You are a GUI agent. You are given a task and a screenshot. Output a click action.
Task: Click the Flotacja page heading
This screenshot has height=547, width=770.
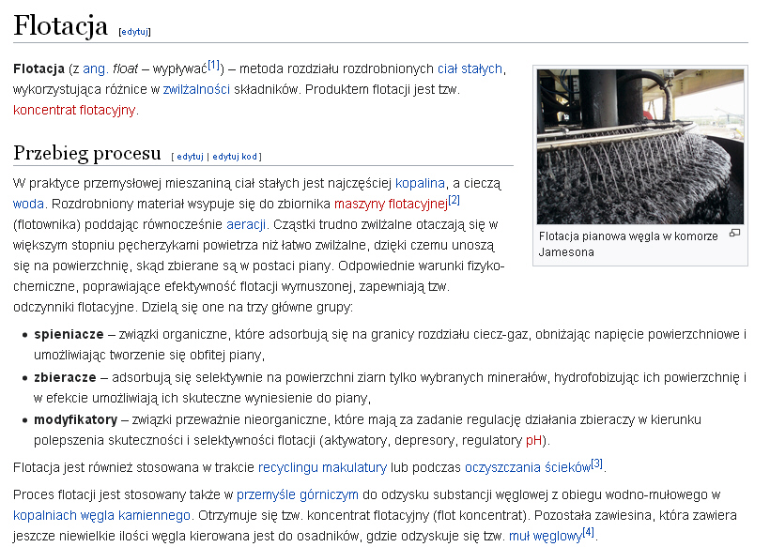click(x=60, y=25)
